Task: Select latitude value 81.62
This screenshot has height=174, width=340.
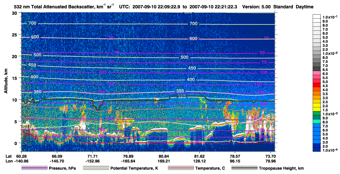Action: [x=199, y=156]
